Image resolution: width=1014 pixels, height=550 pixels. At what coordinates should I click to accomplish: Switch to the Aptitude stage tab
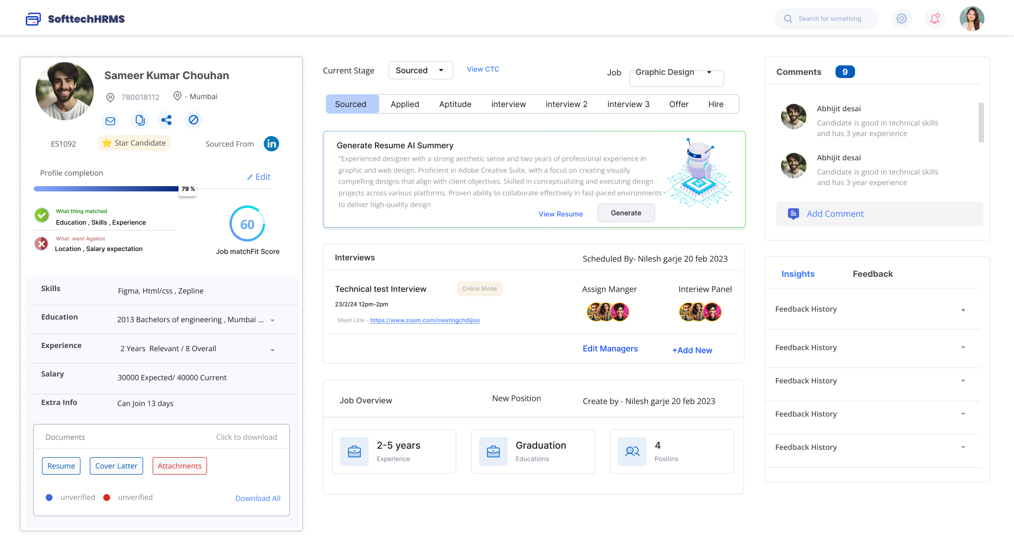tap(455, 104)
